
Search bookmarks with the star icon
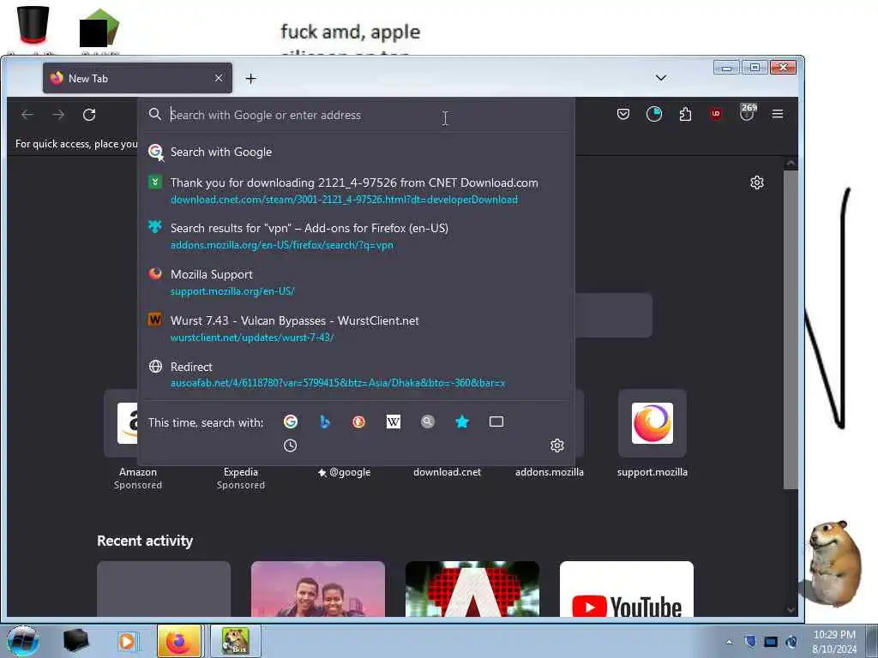[x=462, y=422]
